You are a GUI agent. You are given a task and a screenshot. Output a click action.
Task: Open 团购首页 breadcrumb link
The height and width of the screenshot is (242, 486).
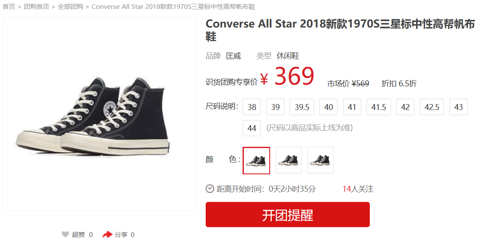tap(36, 6)
